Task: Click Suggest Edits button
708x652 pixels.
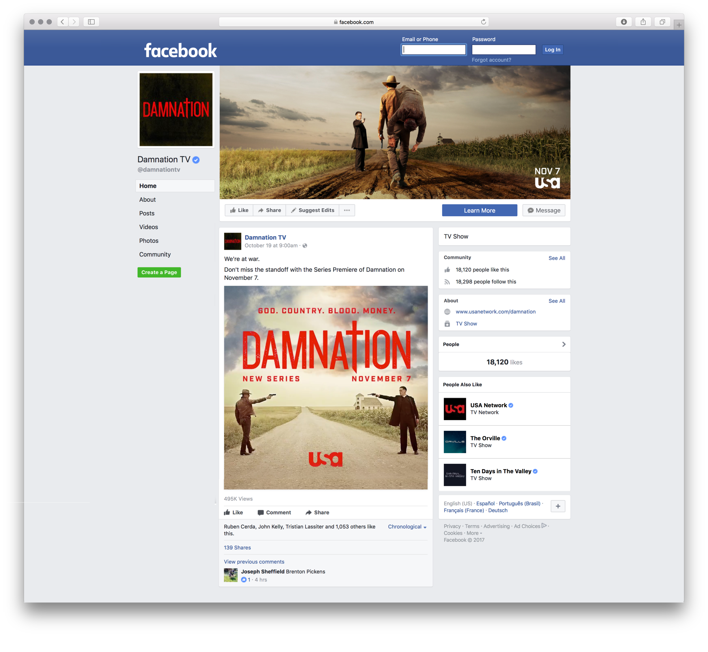Action: [x=313, y=210]
